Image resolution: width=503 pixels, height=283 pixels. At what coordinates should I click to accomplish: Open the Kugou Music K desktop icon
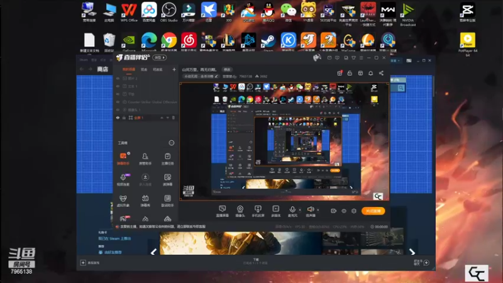(288, 42)
